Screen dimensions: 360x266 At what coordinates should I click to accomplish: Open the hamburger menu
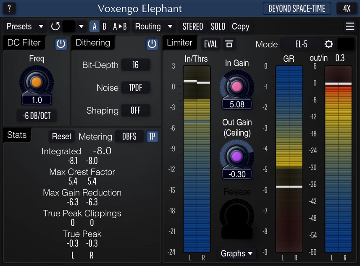[350, 26]
